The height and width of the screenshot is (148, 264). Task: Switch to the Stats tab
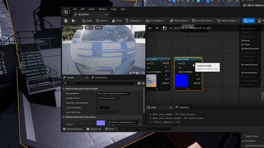point(153,107)
